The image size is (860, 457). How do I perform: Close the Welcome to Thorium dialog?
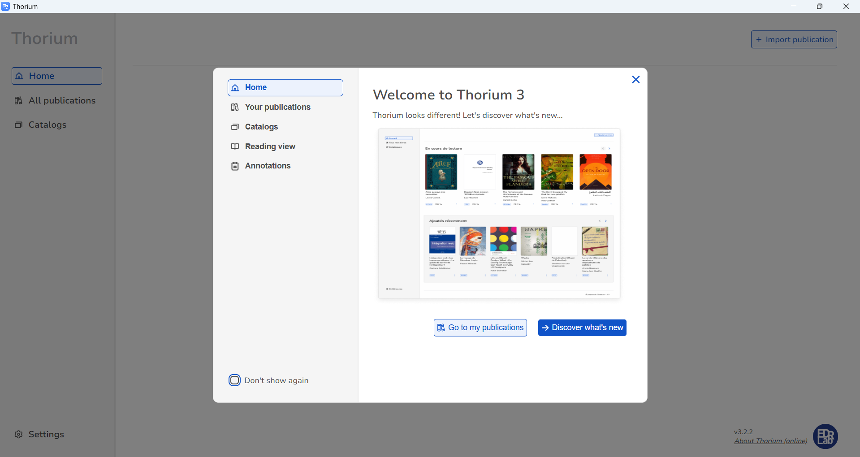click(635, 80)
